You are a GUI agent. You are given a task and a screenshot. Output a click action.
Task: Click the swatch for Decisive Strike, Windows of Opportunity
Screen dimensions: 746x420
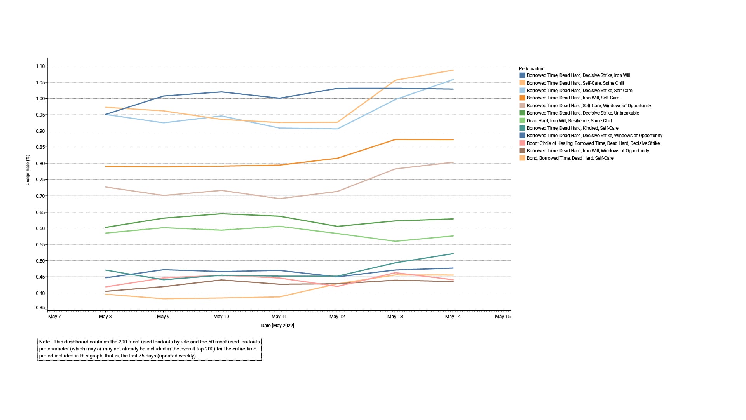[522, 136]
